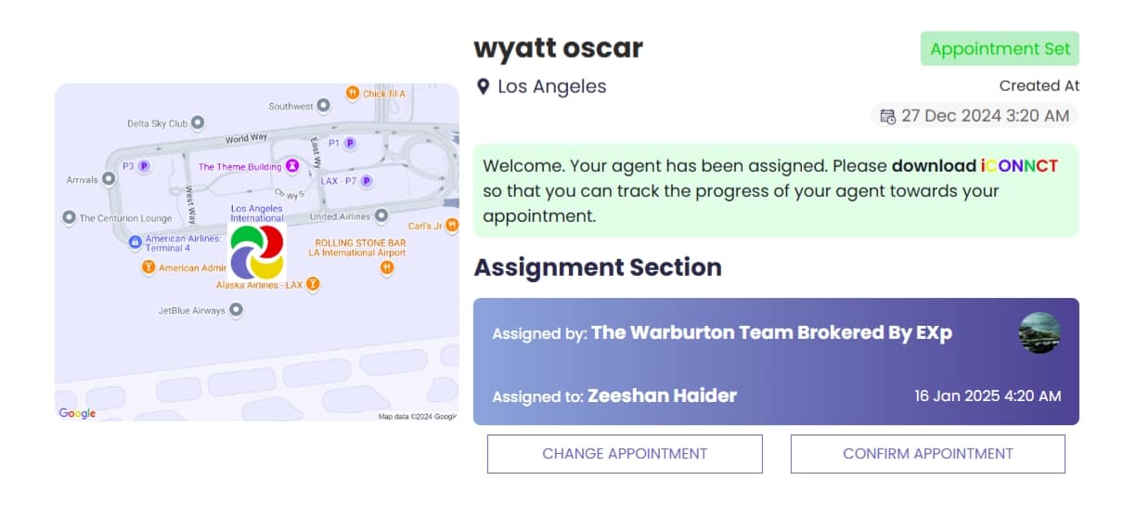Click the iCONNCT logo map marker

tap(257, 252)
